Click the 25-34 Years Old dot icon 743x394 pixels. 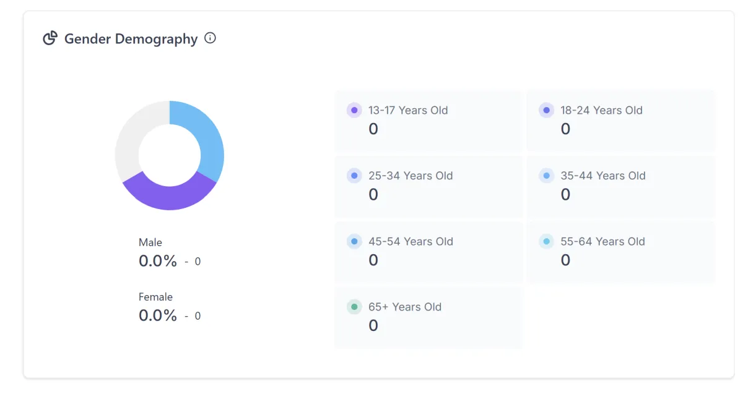tap(354, 176)
